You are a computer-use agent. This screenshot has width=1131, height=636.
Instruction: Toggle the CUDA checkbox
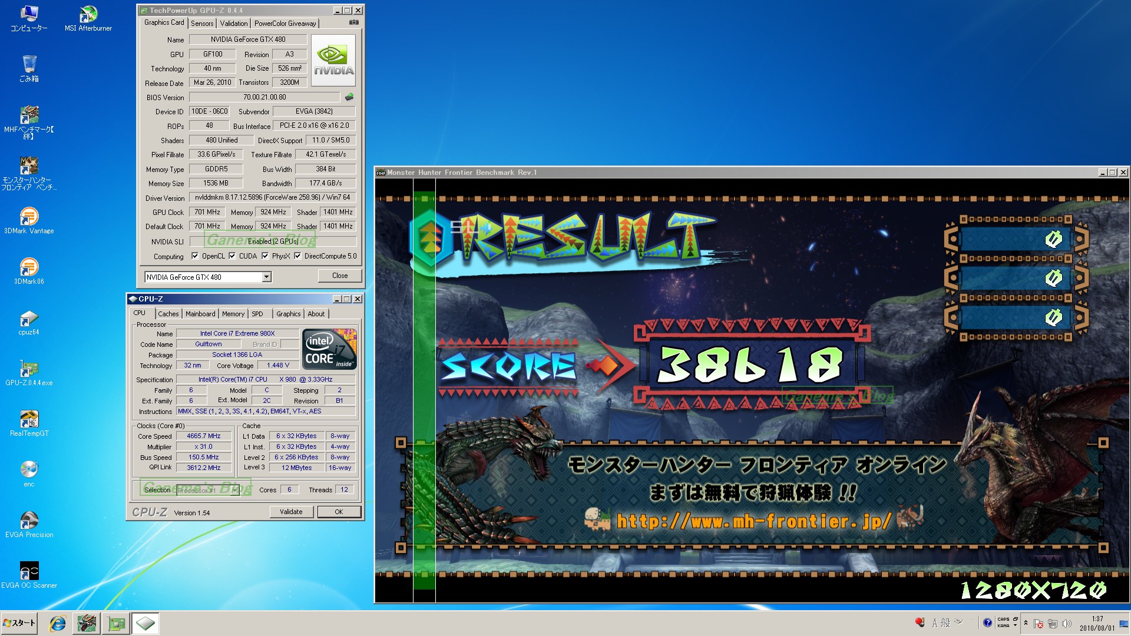pos(232,256)
